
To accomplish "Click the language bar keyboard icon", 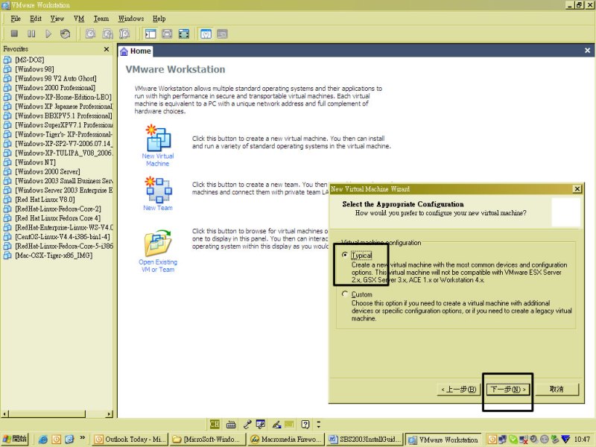I will [x=231, y=424].
